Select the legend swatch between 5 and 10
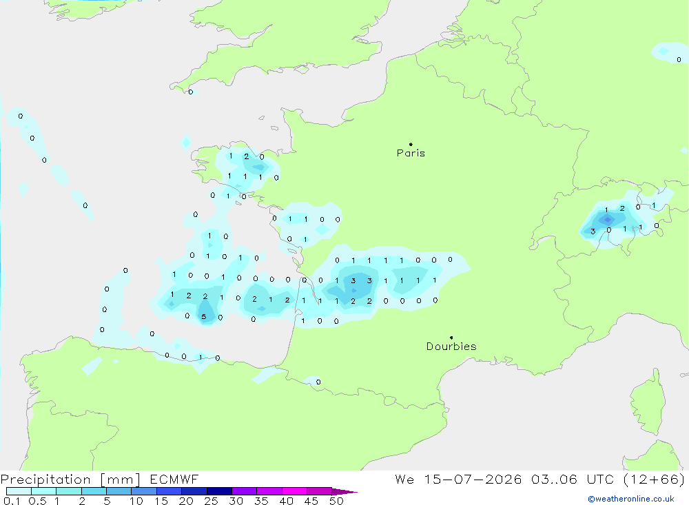This screenshot has width=689, height=505. pyautogui.click(x=119, y=491)
